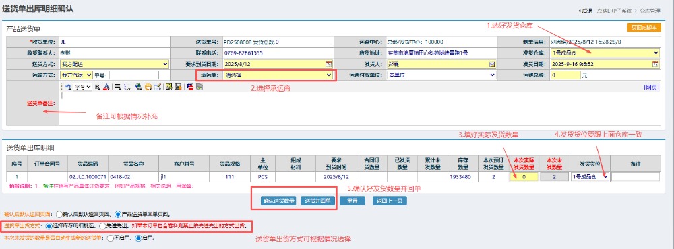Open calendar icon beside 要求到货日期
674x249 pixels.
[328, 64]
